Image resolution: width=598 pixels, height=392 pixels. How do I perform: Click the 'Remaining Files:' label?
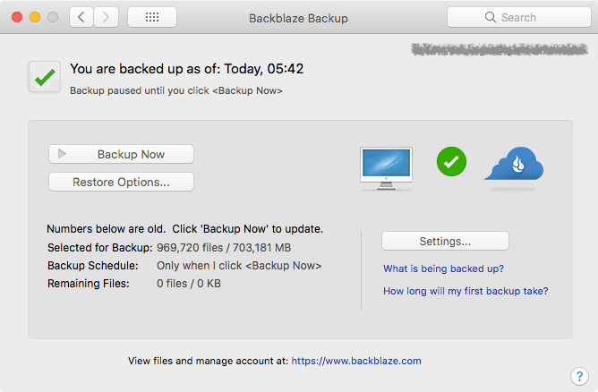pos(89,284)
